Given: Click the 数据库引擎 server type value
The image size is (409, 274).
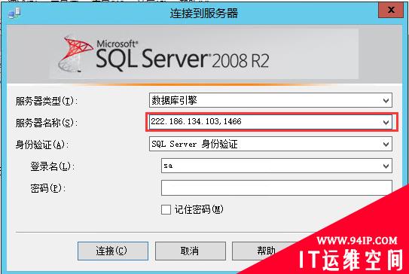Looking at the screenshot, I should 174,100.
